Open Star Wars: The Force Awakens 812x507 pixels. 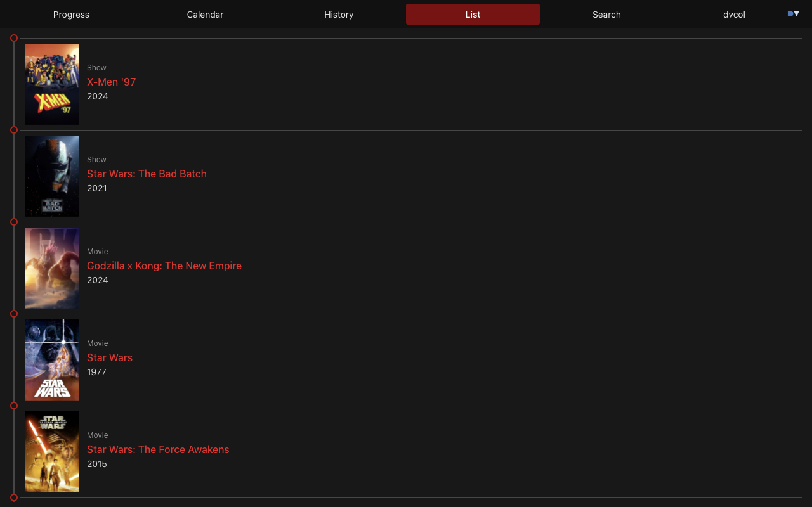coord(158,449)
